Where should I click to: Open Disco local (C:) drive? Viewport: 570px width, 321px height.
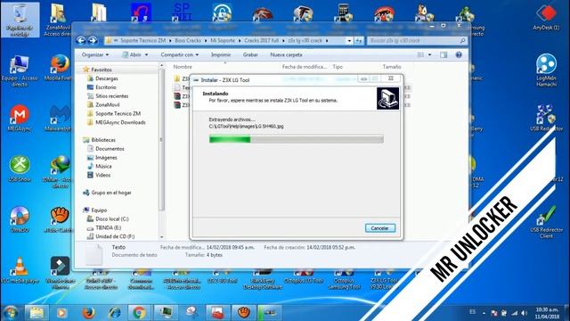(111, 219)
